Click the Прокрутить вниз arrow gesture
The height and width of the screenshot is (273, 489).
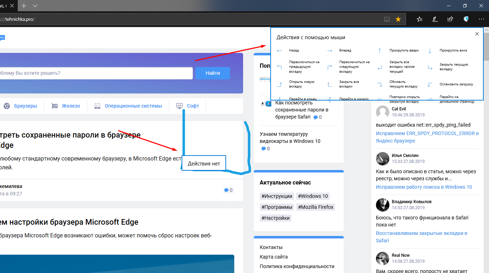430,51
